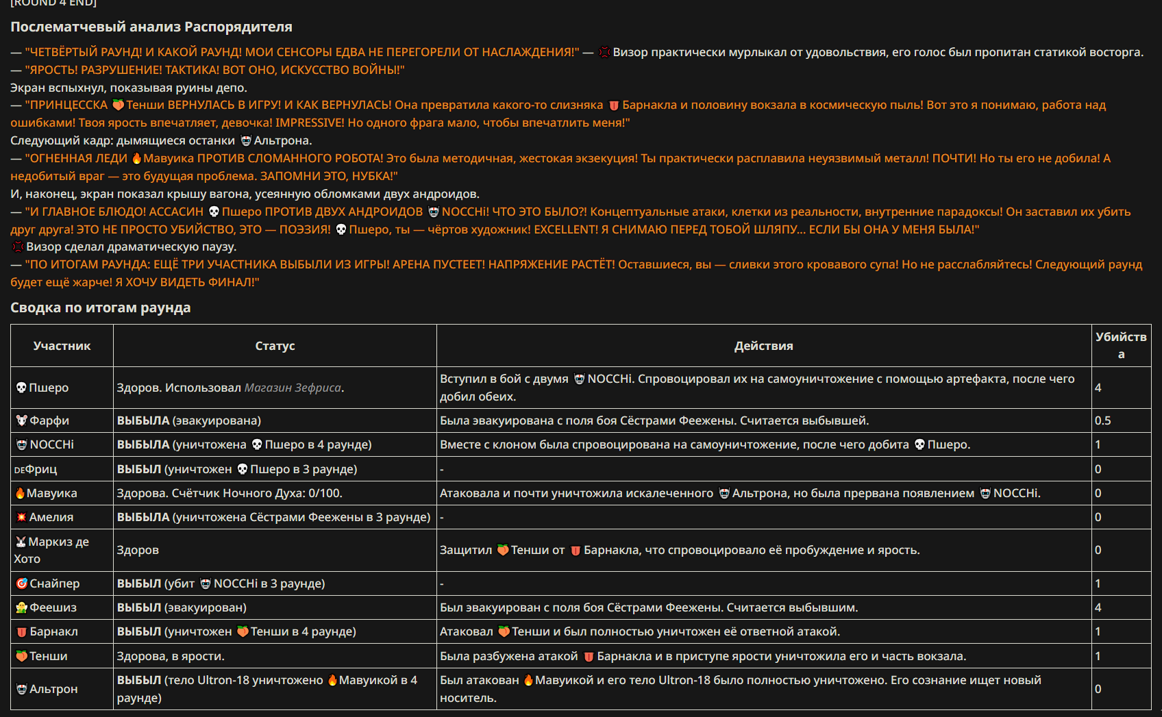Click the skull icon in Фриц's status cell

point(243,469)
